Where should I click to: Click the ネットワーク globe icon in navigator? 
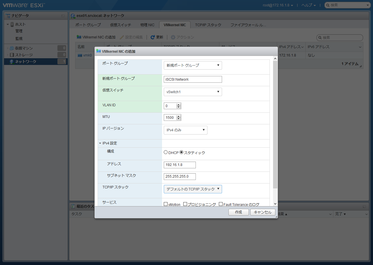tap(12, 62)
